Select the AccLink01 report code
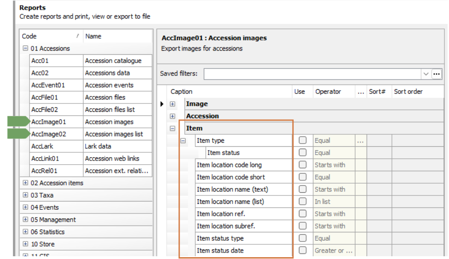Screen dimensions: 449x259 pyautogui.click(x=56, y=159)
